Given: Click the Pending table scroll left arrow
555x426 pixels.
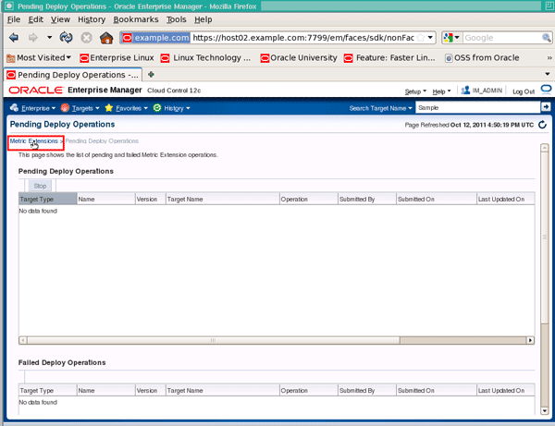Looking at the screenshot, I should (23, 340).
